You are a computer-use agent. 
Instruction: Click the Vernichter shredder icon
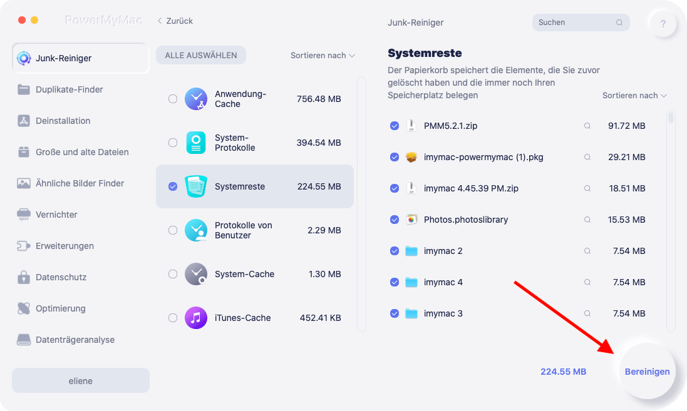tap(24, 215)
